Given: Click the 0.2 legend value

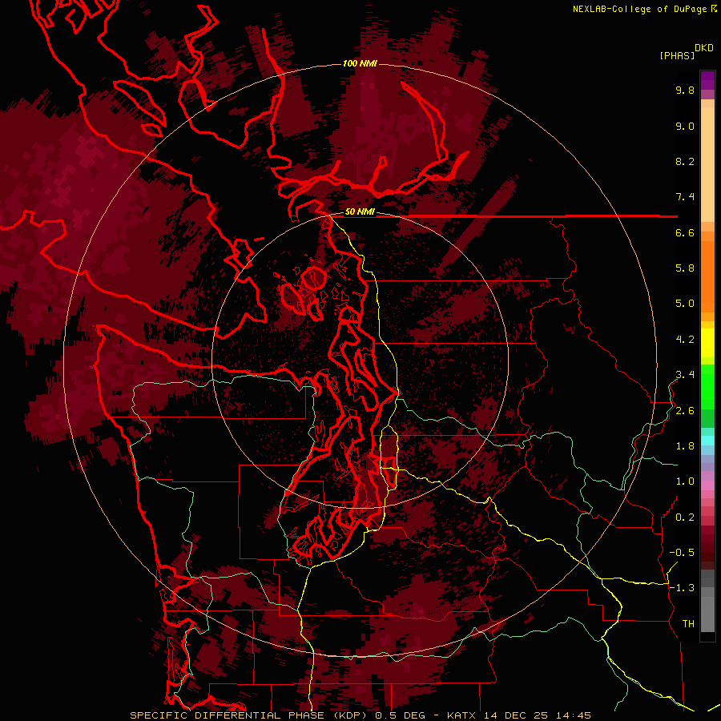Looking at the screenshot, I should tap(685, 518).
